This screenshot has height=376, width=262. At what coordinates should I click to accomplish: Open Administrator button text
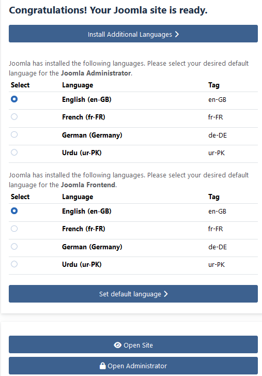click(137, 366)
